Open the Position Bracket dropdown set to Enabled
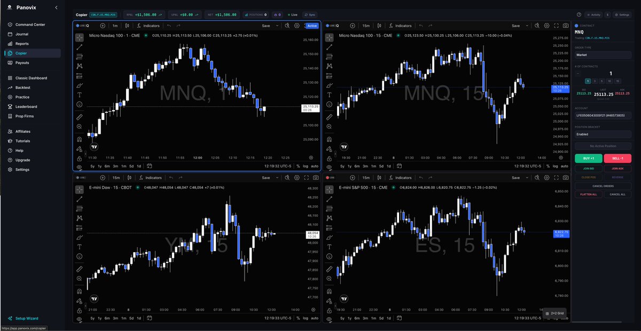 click(604, 134)
